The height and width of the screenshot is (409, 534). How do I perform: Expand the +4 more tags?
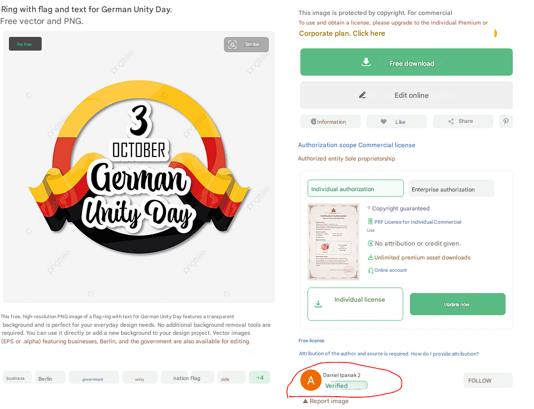260,377
